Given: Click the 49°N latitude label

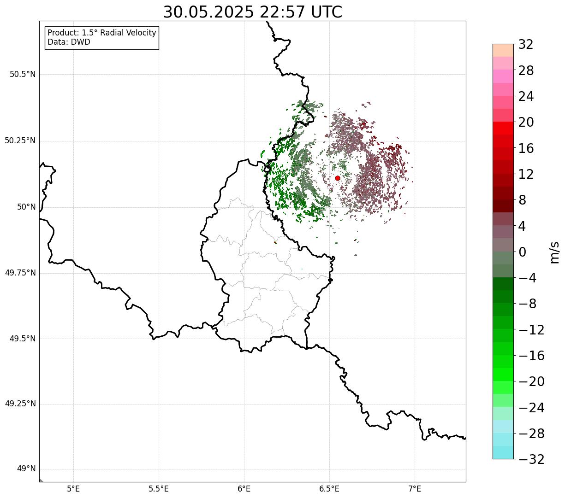Looking at the screenshot, I should tap(26, 469).
